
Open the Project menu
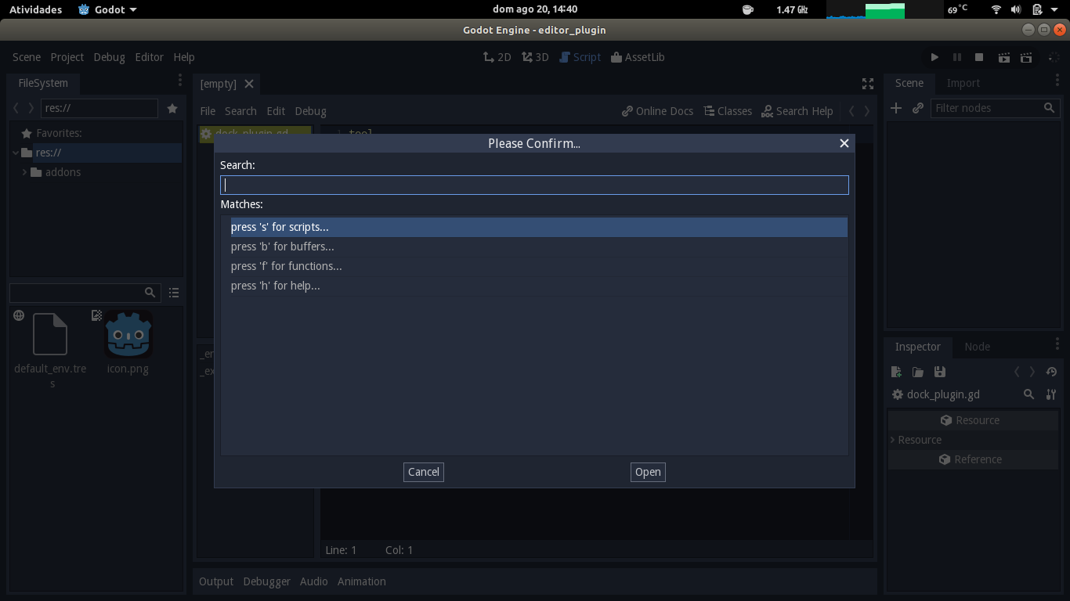pos(67,57)
